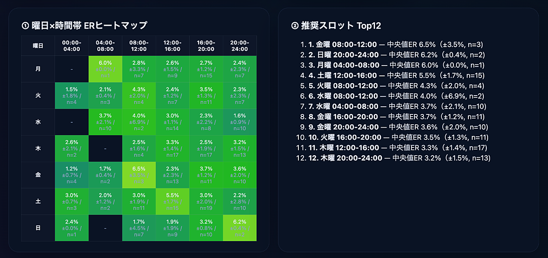
Task: Select the 土 row label
Action: point(38,201)
